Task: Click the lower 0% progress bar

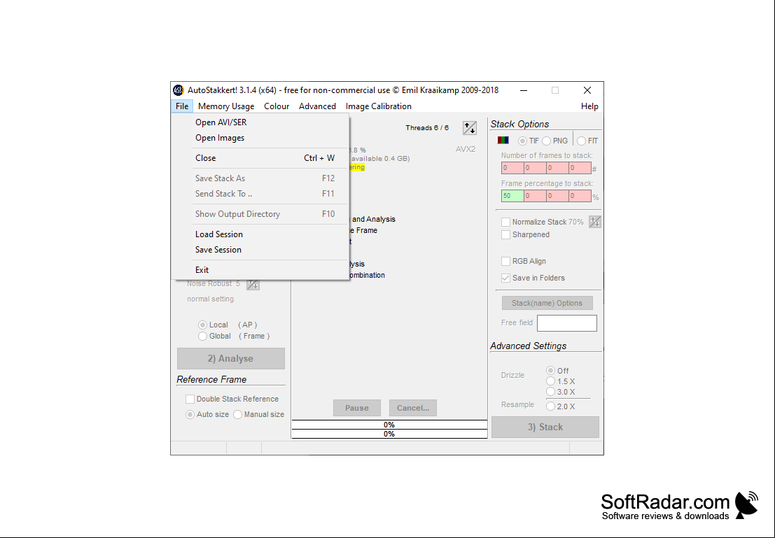Action: [x=389, y=434]
